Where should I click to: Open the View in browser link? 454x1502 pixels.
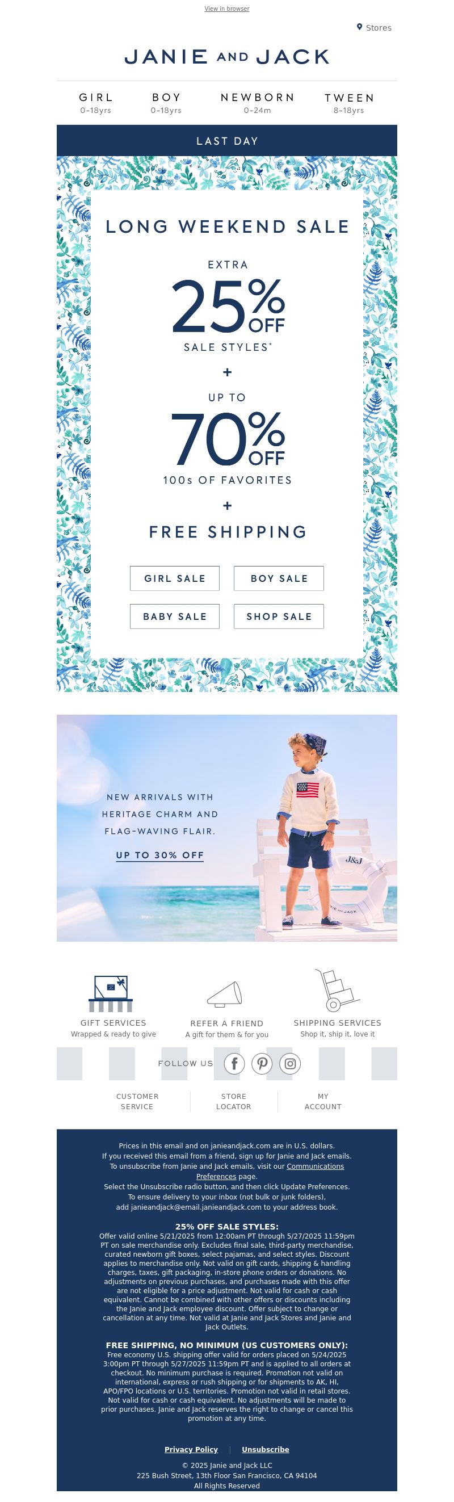click(x=226, y=9)
